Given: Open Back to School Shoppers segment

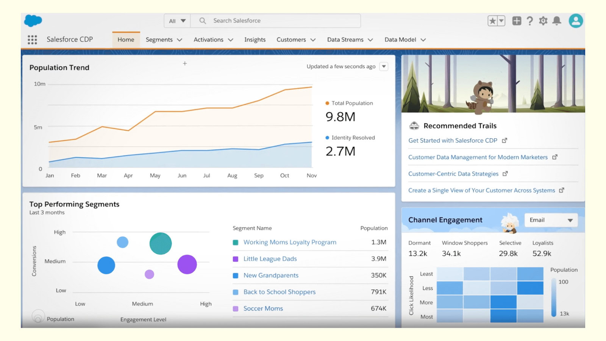Looking at the screenshot, I should tap(280, 292).
